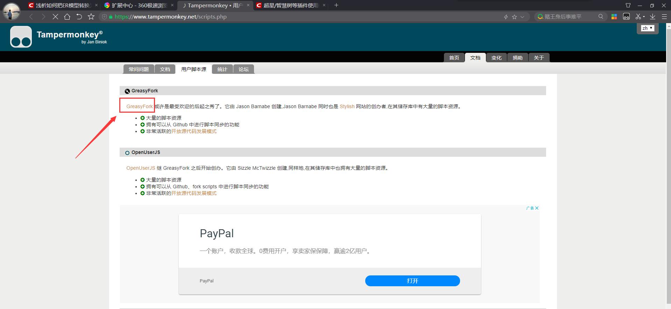Open the Stylish link
This screenshot has width=671, height=309.
[347, 106]
